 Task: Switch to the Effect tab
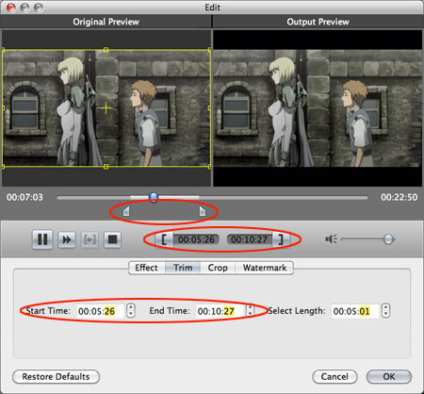coord(146,268)
